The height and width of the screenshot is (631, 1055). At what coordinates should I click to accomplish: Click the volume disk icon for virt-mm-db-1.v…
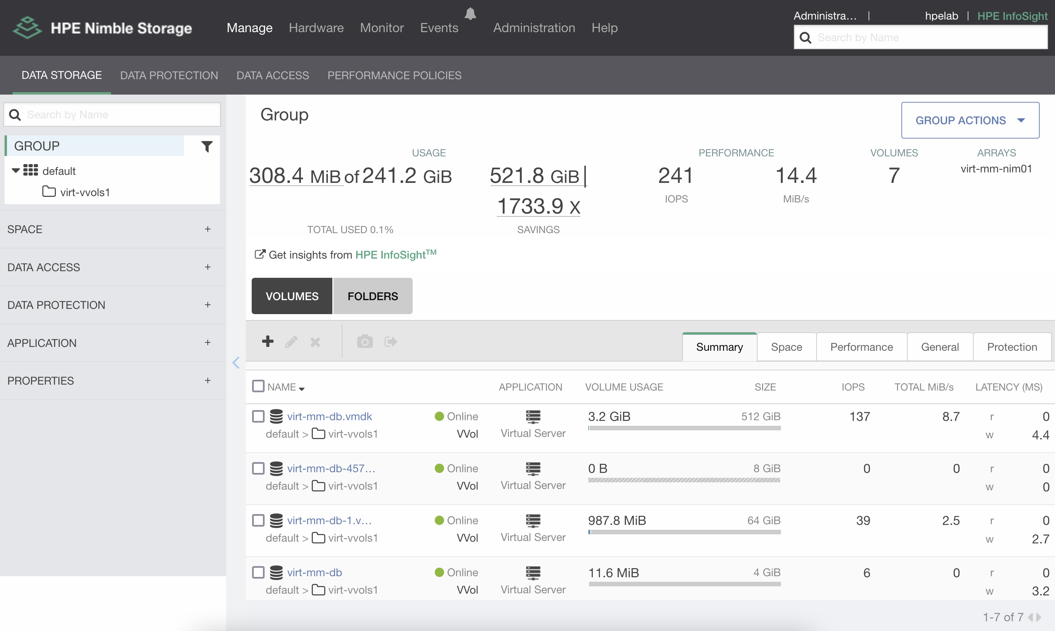tap(276, 520)
